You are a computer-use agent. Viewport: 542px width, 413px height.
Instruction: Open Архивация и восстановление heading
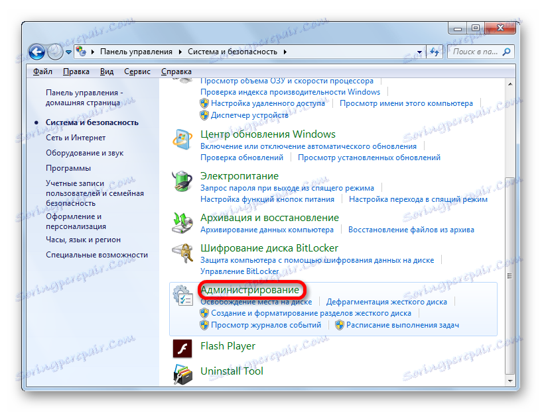tap(269, 218)
